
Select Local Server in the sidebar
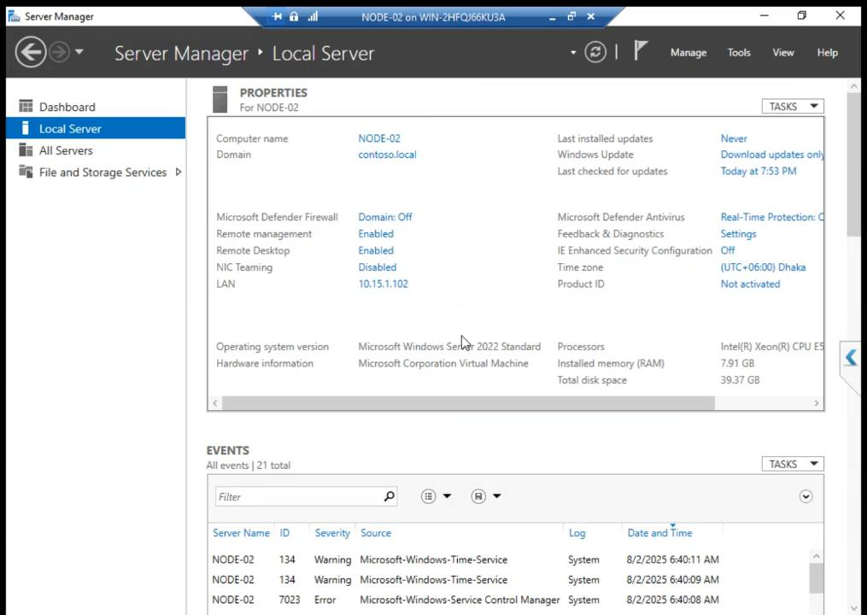point(95,128)
